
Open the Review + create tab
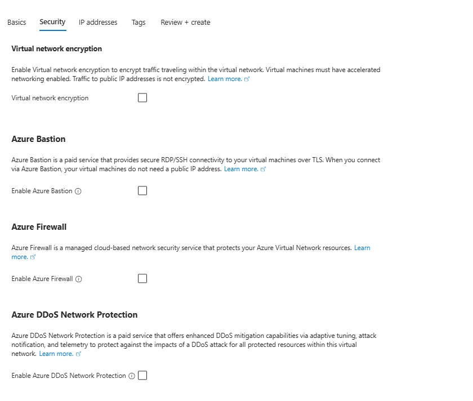pyautogui.click(x=185, y=23)
